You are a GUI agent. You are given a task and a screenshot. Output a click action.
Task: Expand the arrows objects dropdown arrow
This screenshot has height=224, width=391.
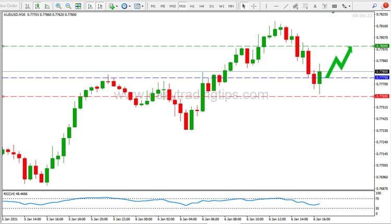(x=349, y=6)
